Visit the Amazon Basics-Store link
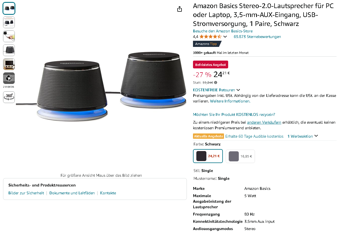The width and height of the screenshot is (341, 232). coord(223,31)
